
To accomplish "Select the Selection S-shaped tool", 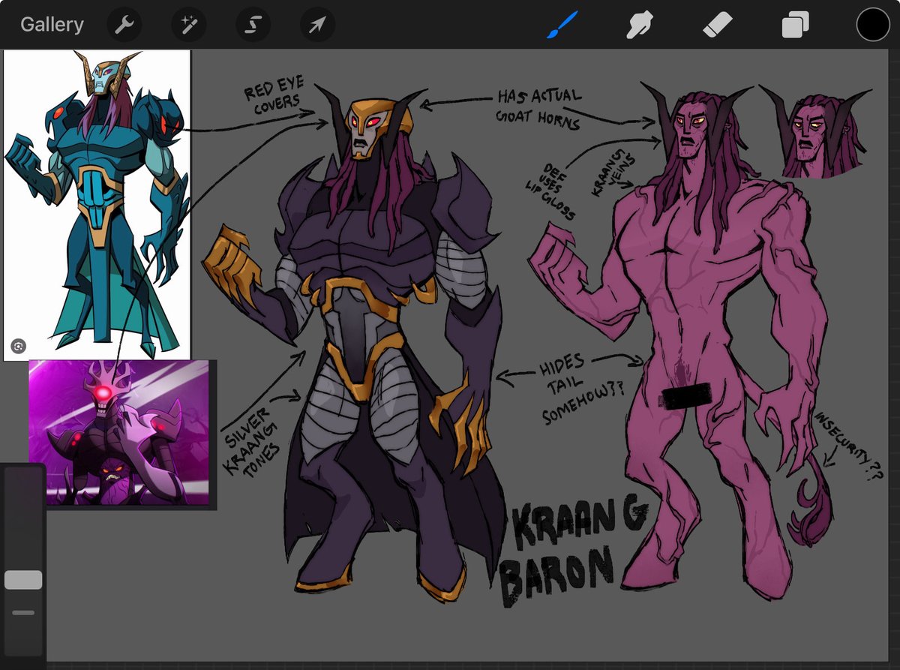I will [x=253, y=25].
